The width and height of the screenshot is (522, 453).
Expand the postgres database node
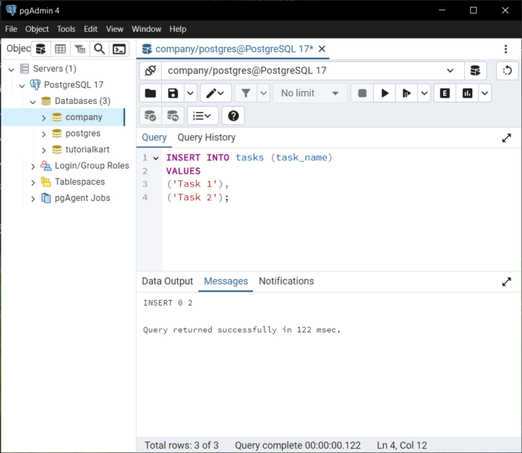44,134
